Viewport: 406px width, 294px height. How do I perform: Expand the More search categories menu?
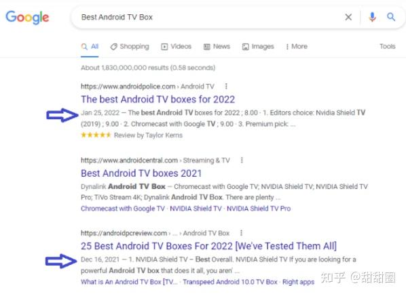tap(297, 47)
